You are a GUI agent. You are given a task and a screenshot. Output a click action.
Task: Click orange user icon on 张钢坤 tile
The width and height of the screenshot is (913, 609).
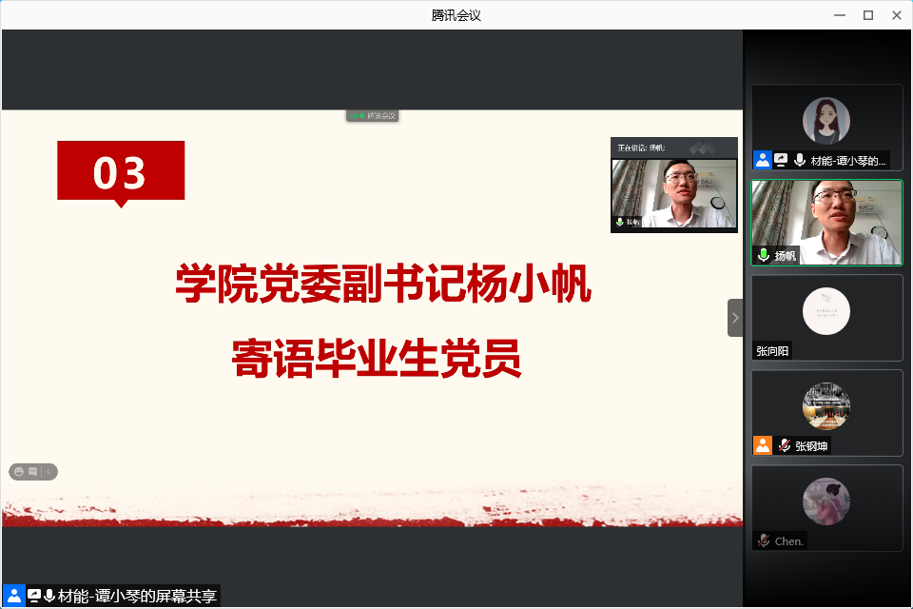[763, 445]
